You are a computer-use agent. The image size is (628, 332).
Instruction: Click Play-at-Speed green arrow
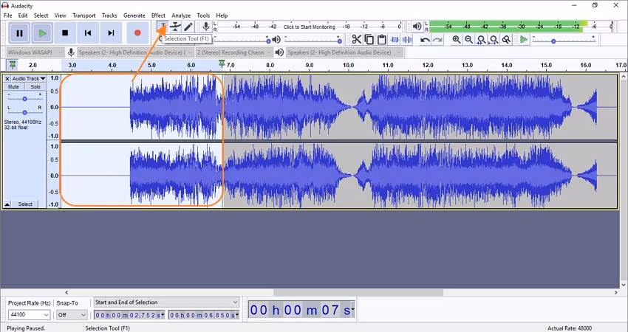point(524,39)
